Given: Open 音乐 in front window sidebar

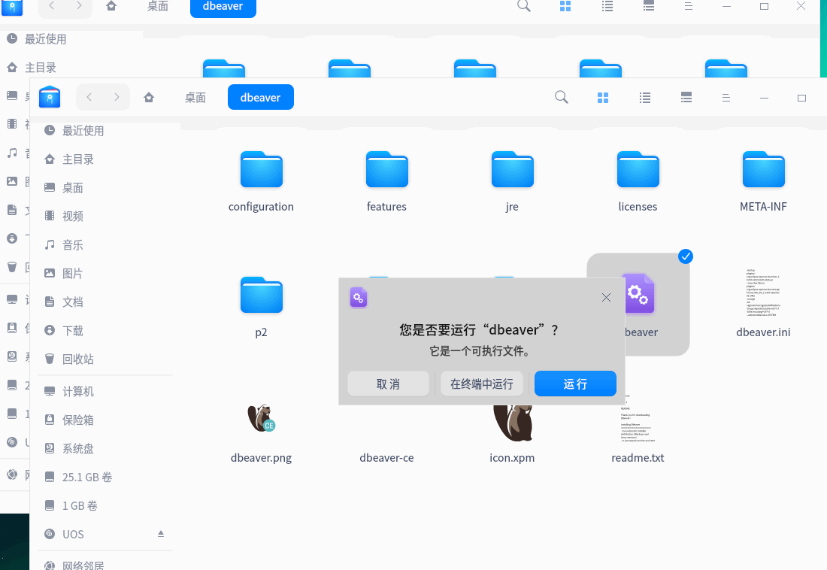Looking at the screenshot, I should [72, 244].
